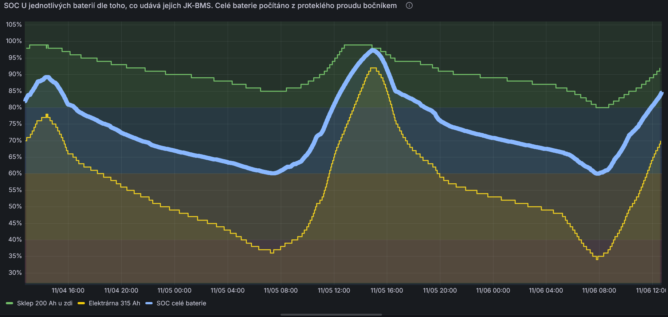Screen dimensions: 668x317
Task: Toggle the 'Sklep 200 Ah u zdi' legend series
Action: [x=45, y=303]
